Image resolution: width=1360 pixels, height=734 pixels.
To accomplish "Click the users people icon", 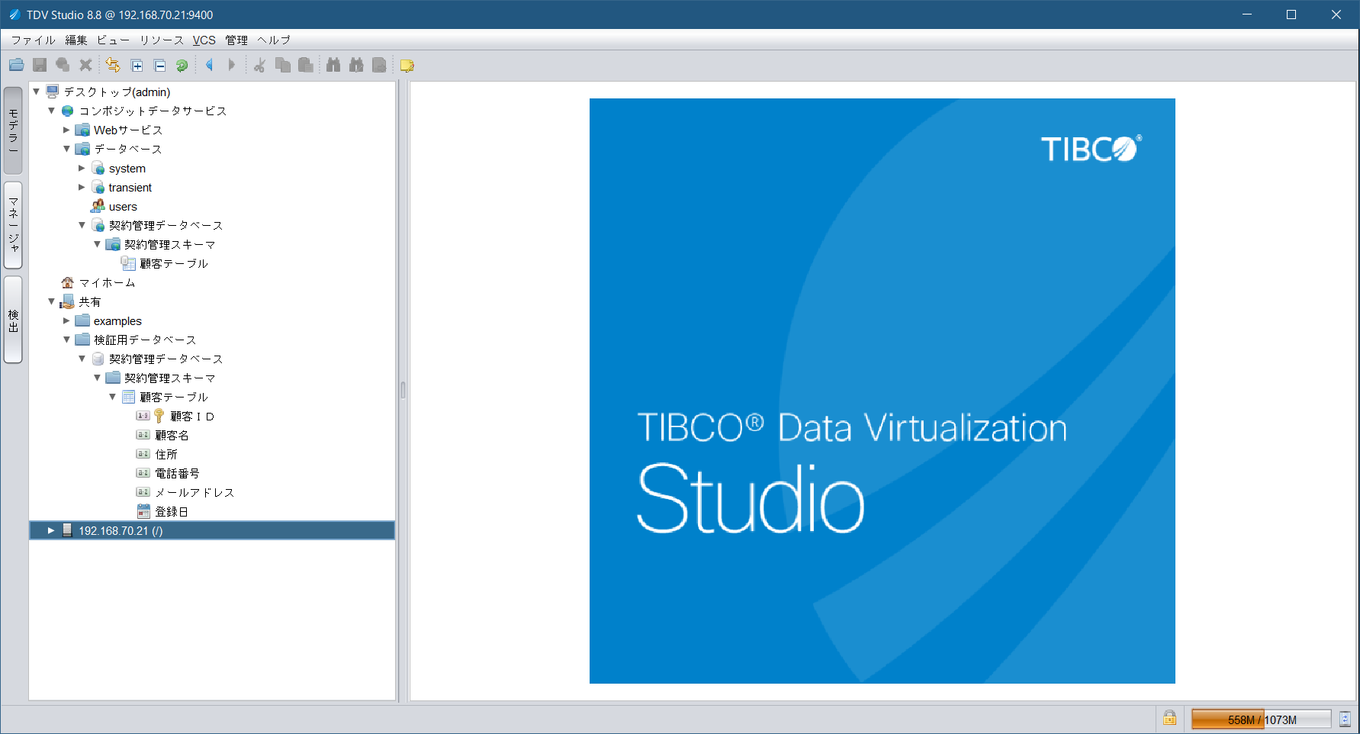I will pyautogui.click(x=98, y=206).
